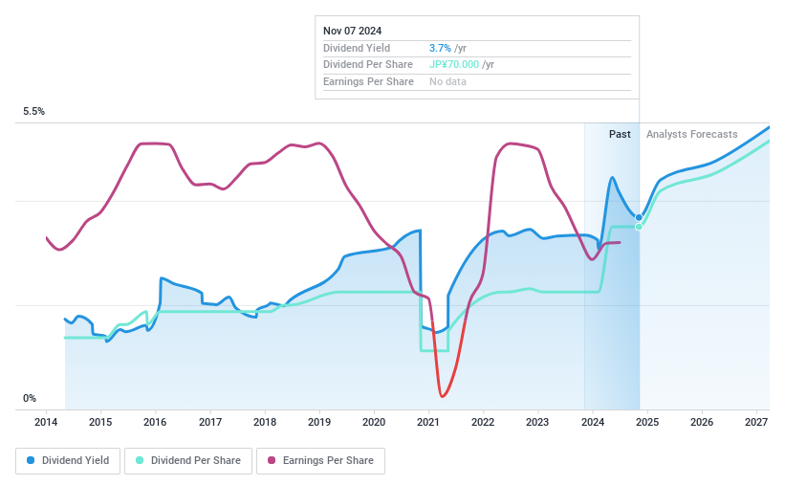The width and height of the screenshot is (785, 486).
Task: Click the Analysts Forecasts label
Action: point(692,134)
